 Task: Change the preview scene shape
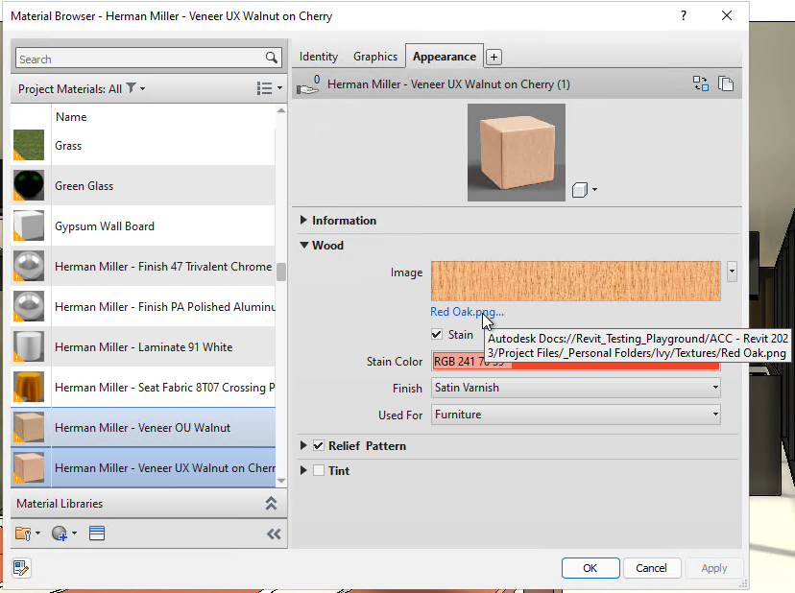point(584,190)
